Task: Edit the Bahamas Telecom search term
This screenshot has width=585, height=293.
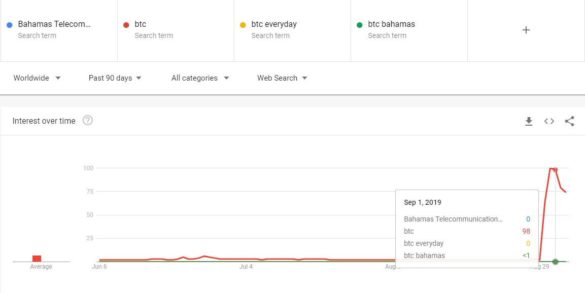Action: 54,24
